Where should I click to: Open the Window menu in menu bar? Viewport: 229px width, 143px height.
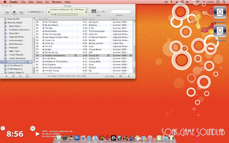pyautogui.click(x=57, y=2)
